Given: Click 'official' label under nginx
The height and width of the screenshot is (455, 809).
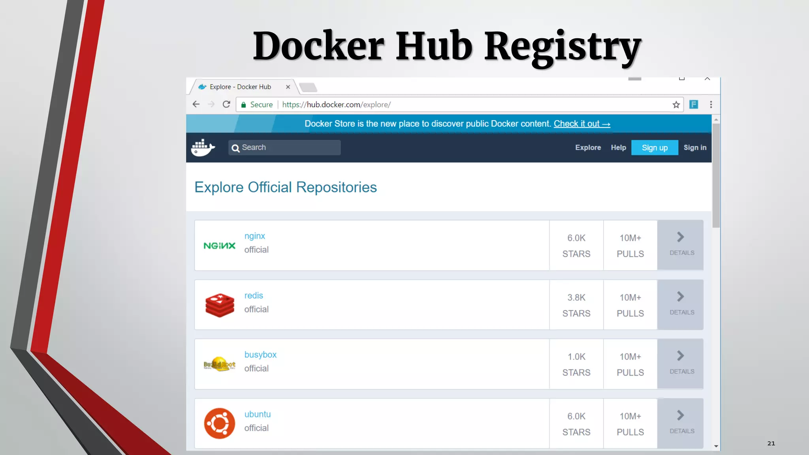Looking at the screenshot, I should pos(256,250).
